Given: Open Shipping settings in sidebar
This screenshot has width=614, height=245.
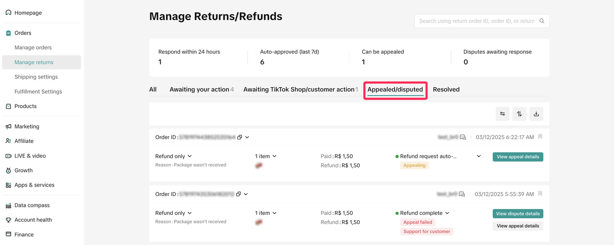Looking at the screenshot, I should 36,77.
